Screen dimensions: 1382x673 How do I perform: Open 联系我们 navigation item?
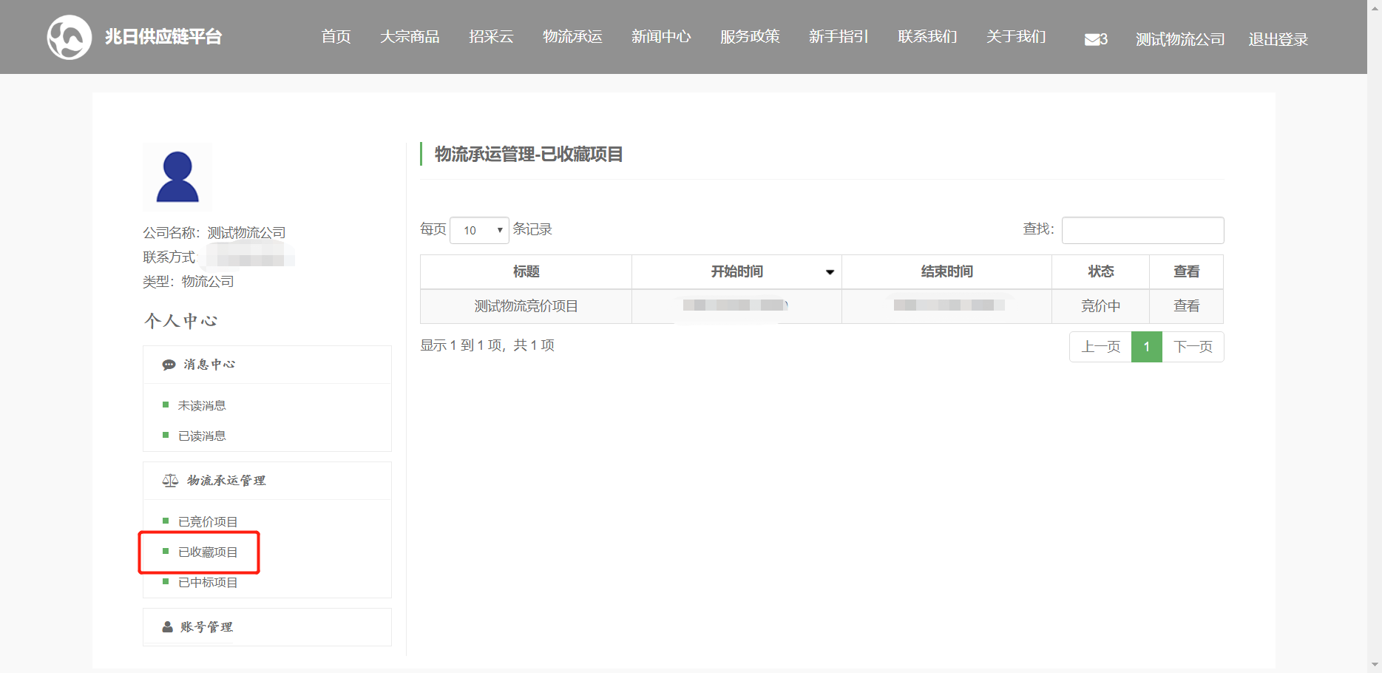927,37
